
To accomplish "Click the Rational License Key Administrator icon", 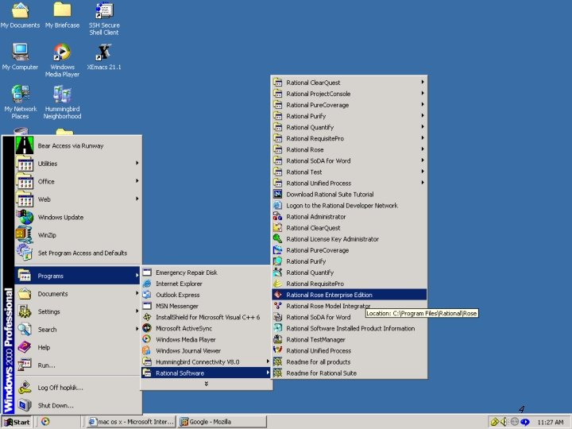I will (x=277, y=239).
